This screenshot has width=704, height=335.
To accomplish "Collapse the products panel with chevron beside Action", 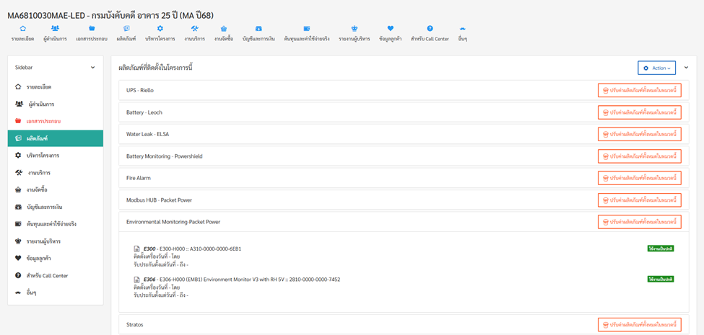I will [x=686, y=68].
